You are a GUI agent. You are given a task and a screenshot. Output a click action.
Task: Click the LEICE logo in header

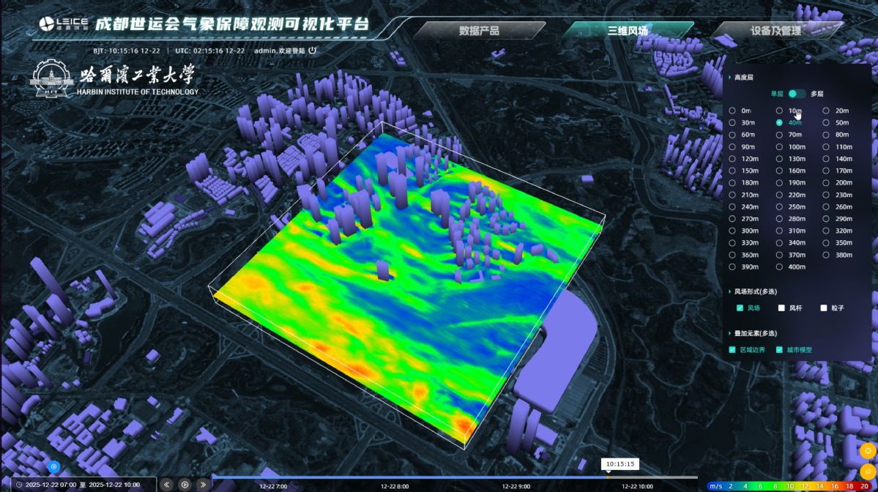coord(63,24)
